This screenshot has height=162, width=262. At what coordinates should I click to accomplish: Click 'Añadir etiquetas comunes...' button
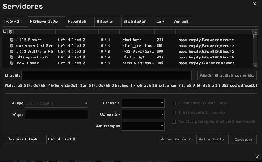coord(227,75)
